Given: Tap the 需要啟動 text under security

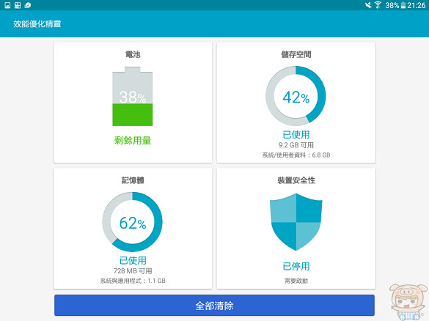Looking at the screenshot, I should [296, 281].
